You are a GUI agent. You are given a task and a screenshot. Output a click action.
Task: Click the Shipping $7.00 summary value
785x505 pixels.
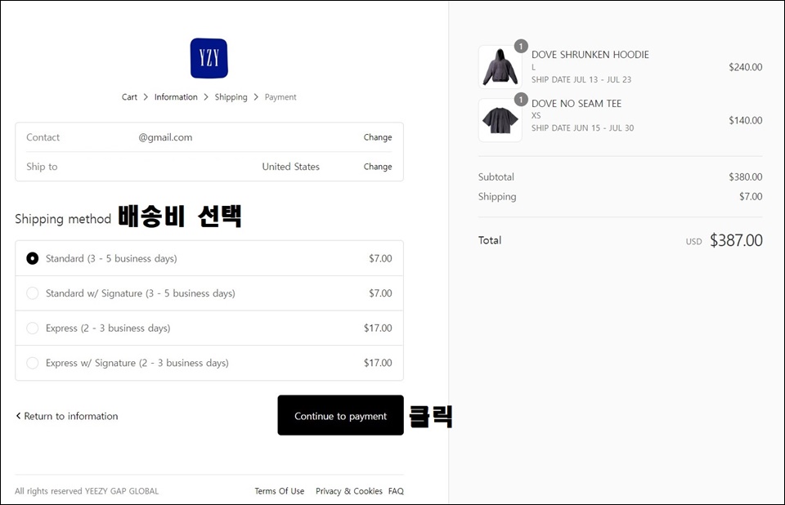(751, 197)
